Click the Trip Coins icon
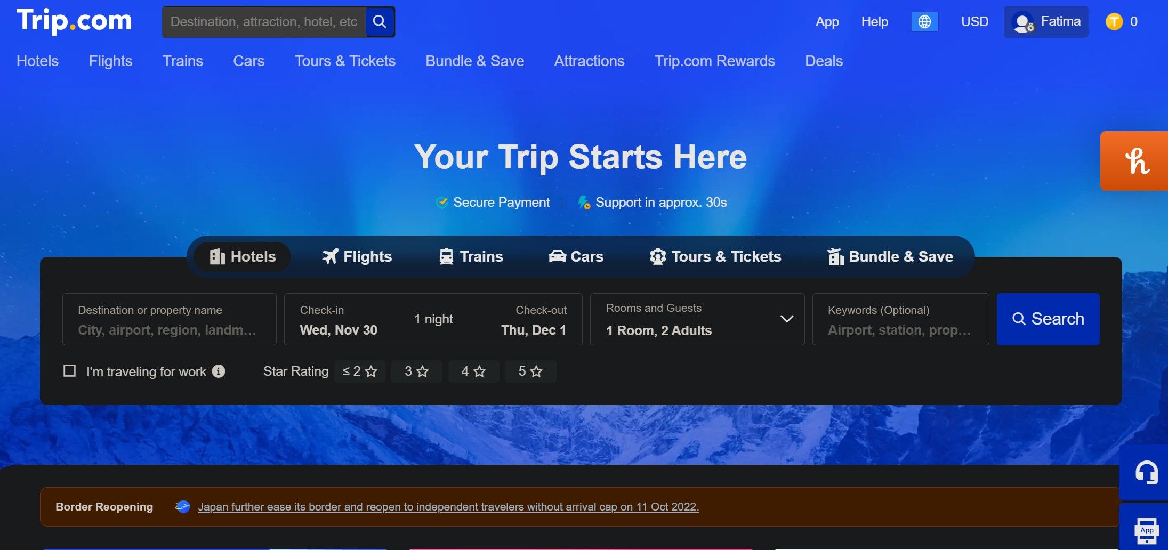1168x550 pixels. pyautogui.click(x=1114, y=22)
